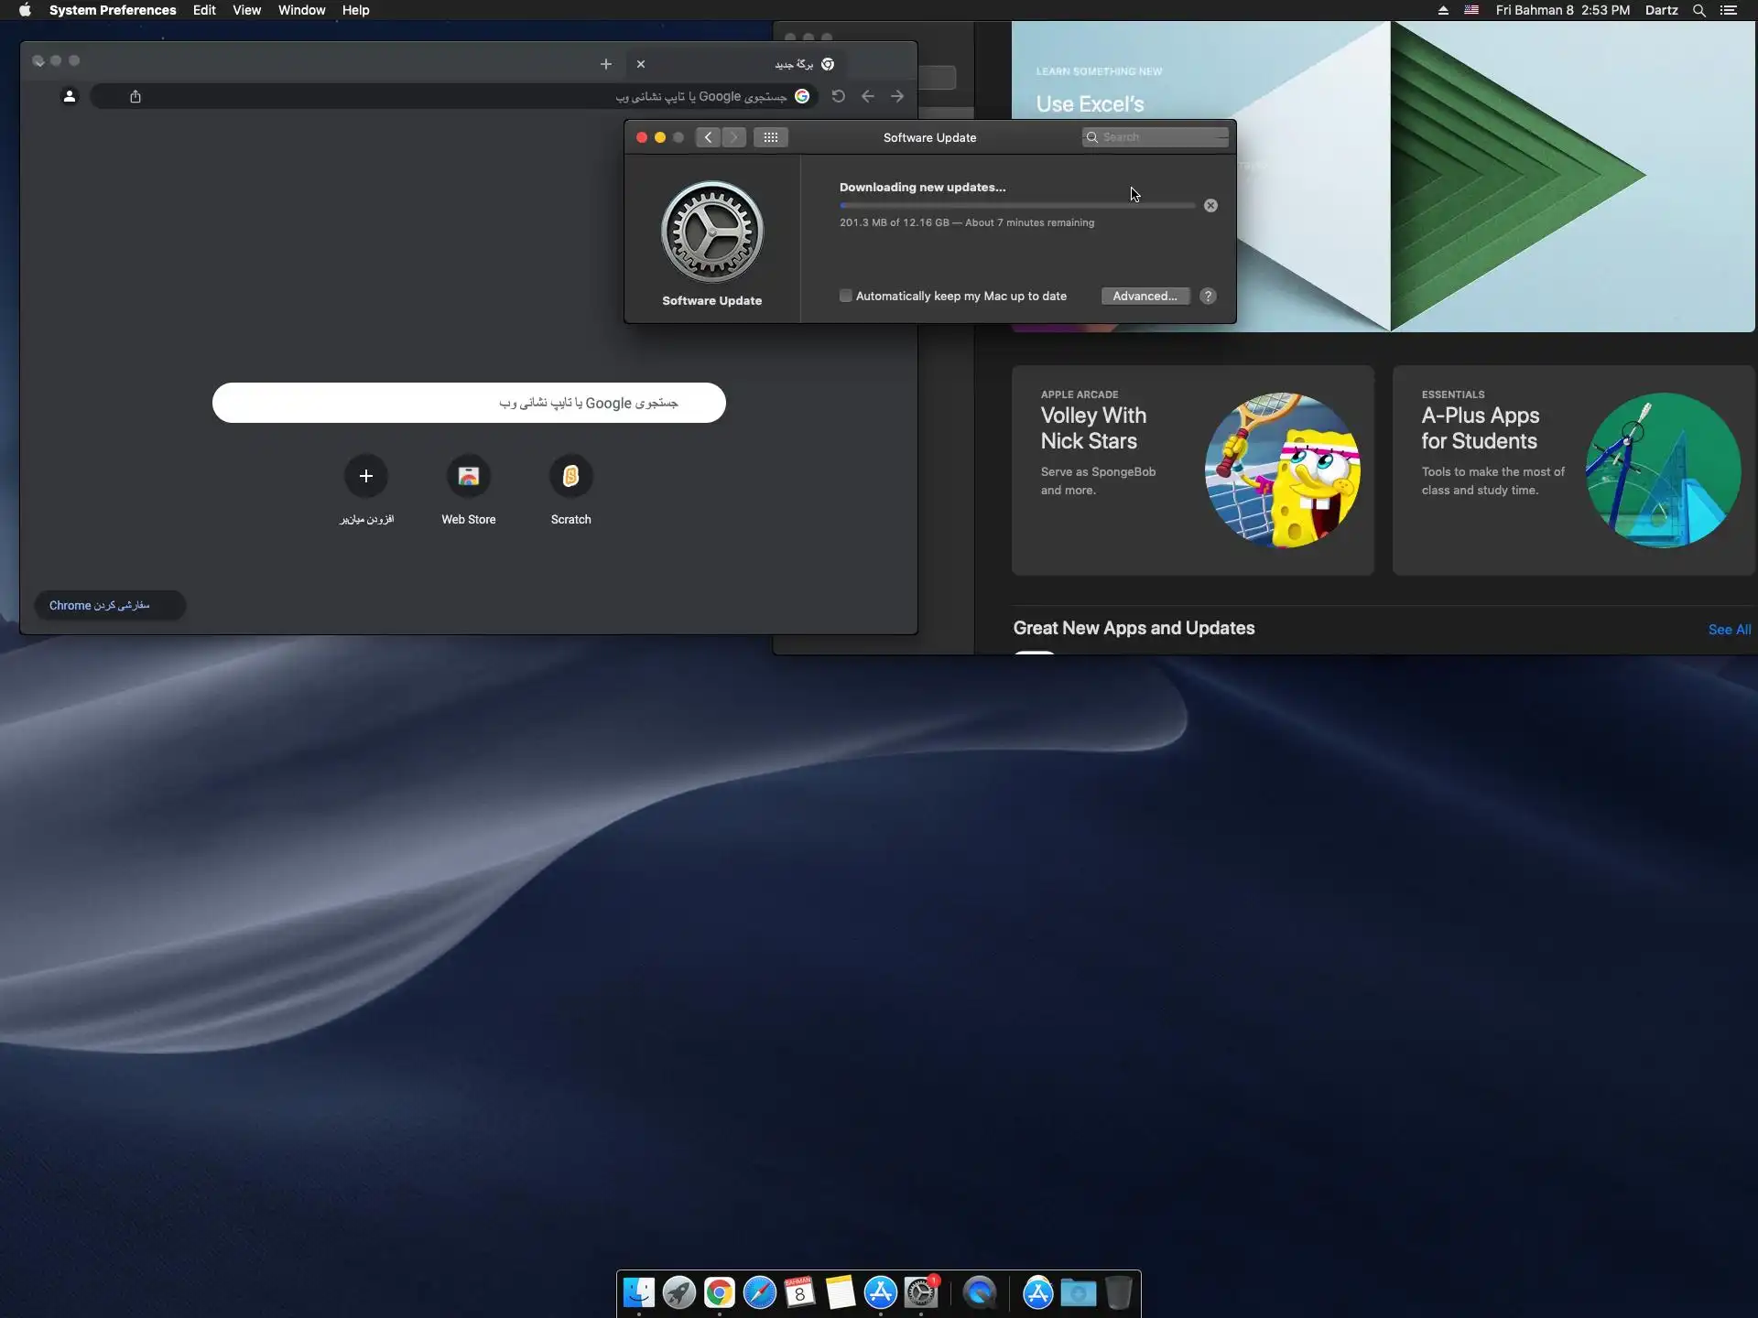
Task: Open Web Store shortcut icon
Action: point(468,476)
